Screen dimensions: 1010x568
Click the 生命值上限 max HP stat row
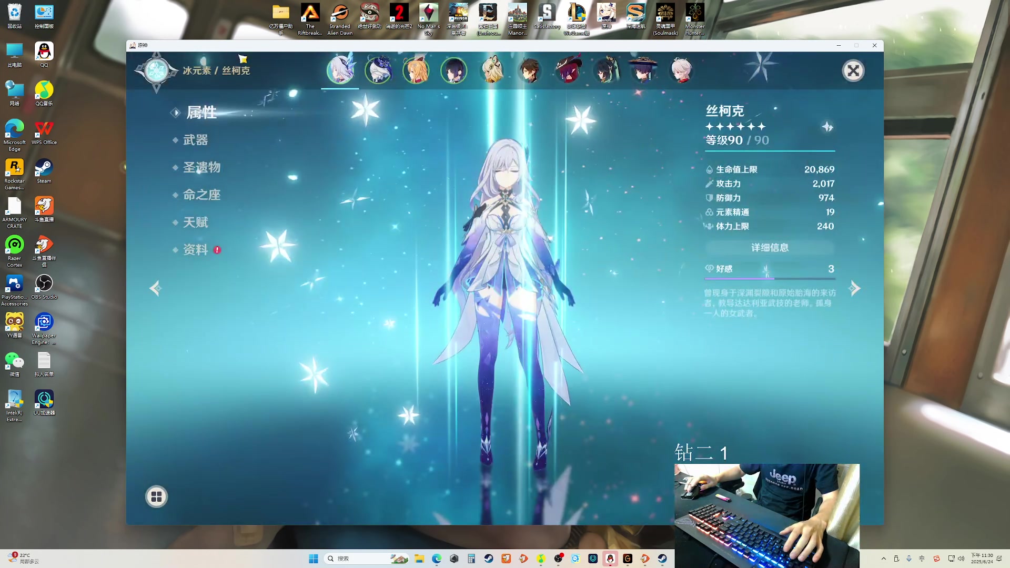click(770, 169)
